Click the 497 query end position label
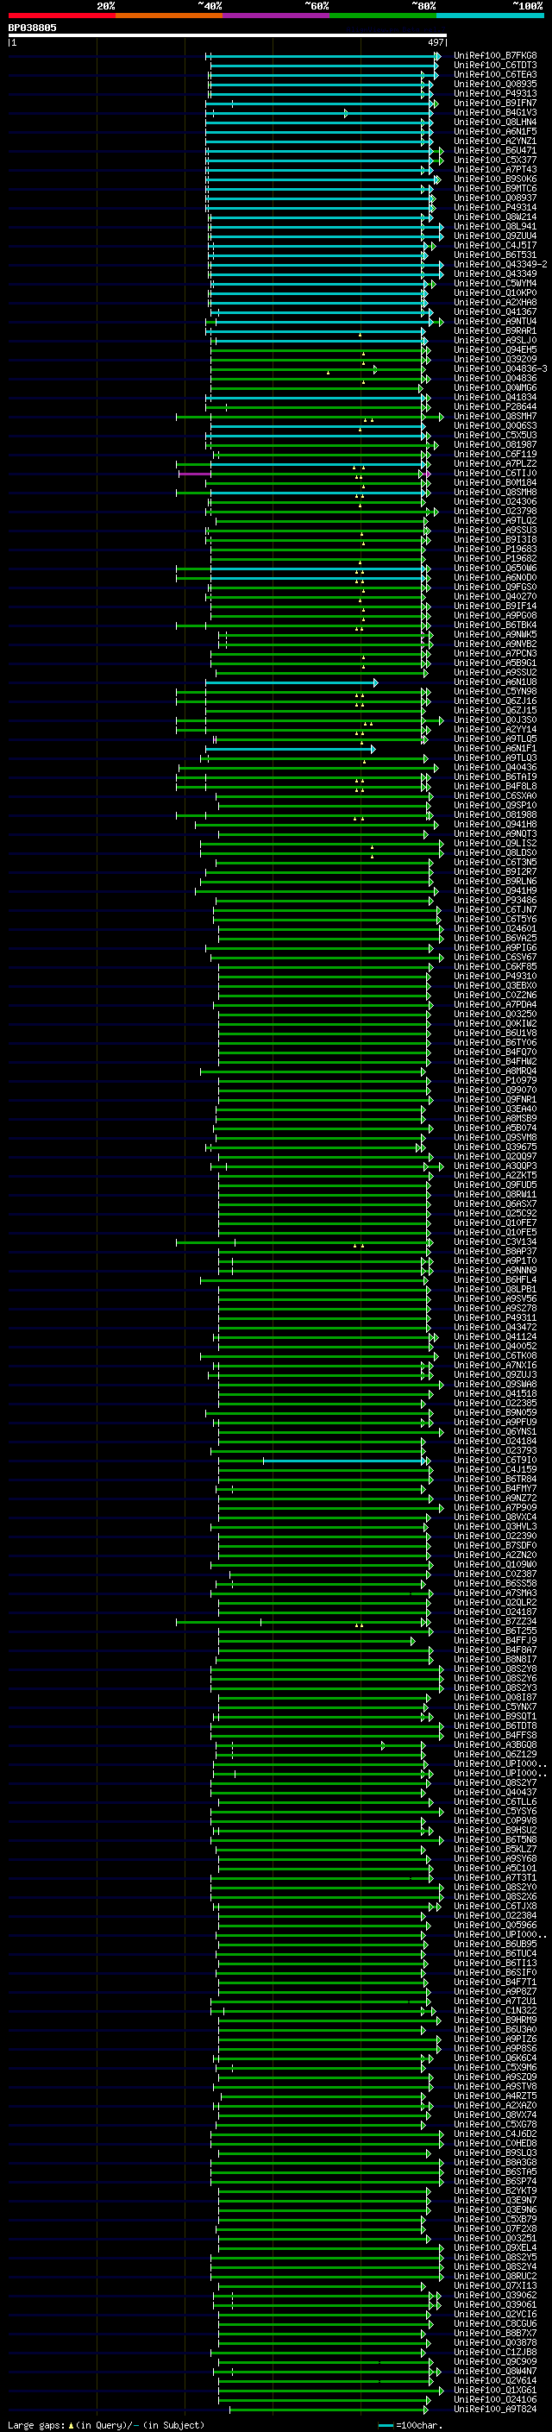Screen dimensions: 552x2432 [435, 42]
